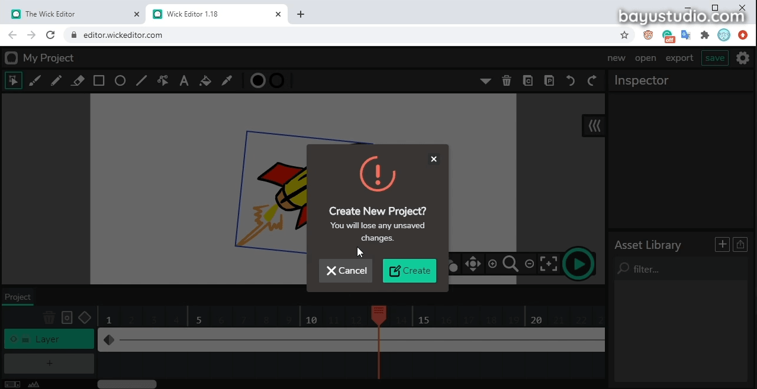The width and height of the screenshot is (757, 389).
Task: Activate the Zoom tool
Action: [510, 264]
